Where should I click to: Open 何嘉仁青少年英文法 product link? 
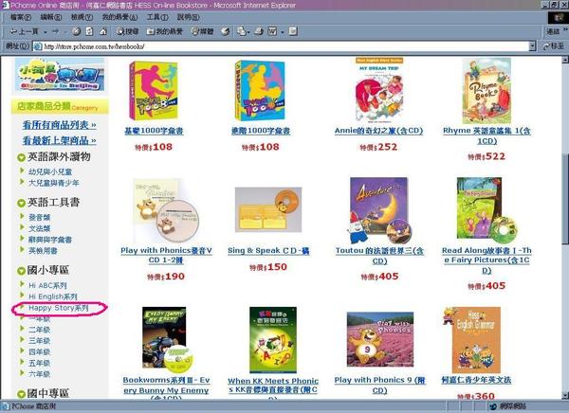pyautogui.click(x=476, y=380)
